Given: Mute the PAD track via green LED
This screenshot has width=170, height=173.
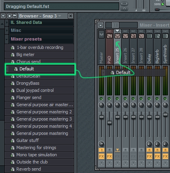Looking at the screenshot, I should (109, 99).
